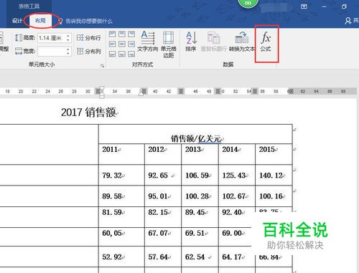The width and height of the screenshot is (359, 273).
Task: Switch to the 设计 (Design) tab
Action: coord(17,21)
